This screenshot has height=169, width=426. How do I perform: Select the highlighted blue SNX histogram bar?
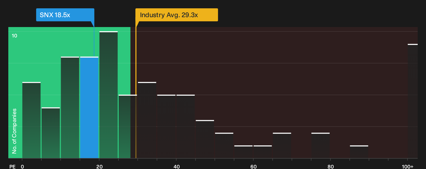(89, 107)
